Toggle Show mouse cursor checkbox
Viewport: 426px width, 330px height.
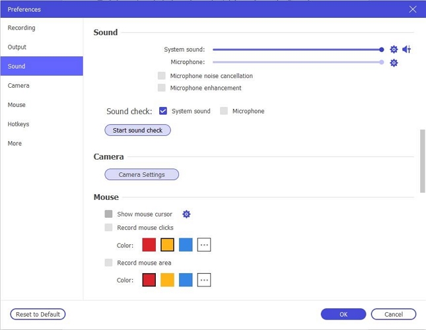click(x=108, y=214)
